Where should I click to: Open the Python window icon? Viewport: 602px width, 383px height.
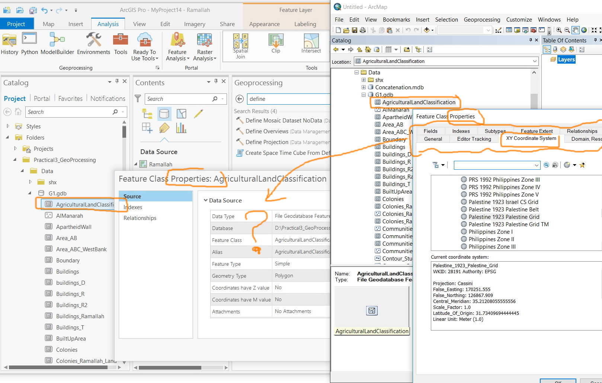[29, 44]
